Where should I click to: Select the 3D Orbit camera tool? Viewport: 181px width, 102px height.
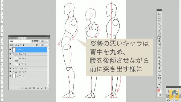pos(159,78)
